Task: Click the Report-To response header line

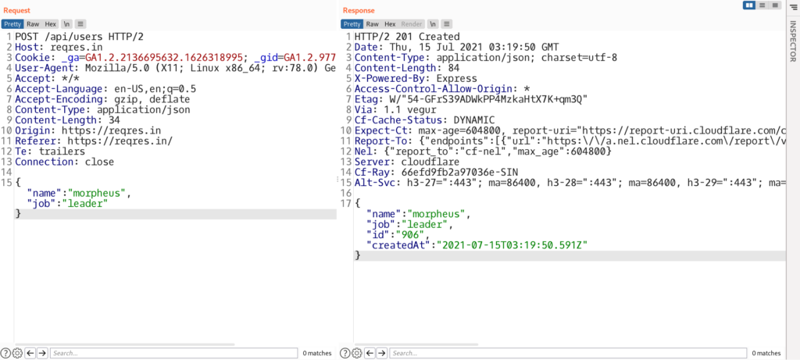Action: tap(569, 141)
